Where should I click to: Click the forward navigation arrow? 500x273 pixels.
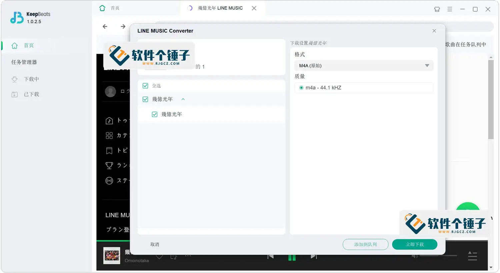tap(123, 26)
